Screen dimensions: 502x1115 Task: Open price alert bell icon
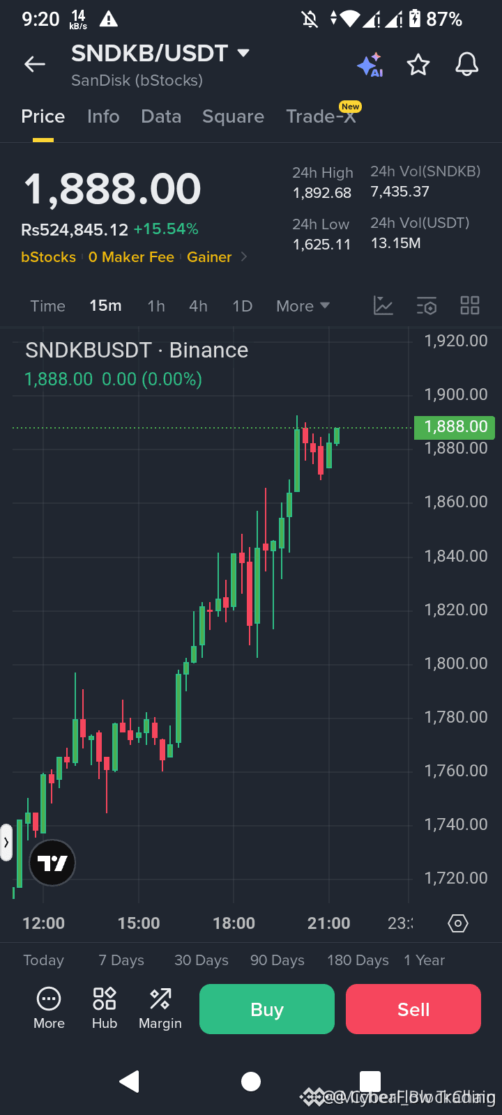467,65
